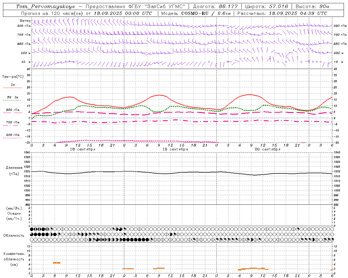The height and width of the screenshot is (278, 348).
Task: Click the '19 сентября' date label
Action: click(175, 149)
